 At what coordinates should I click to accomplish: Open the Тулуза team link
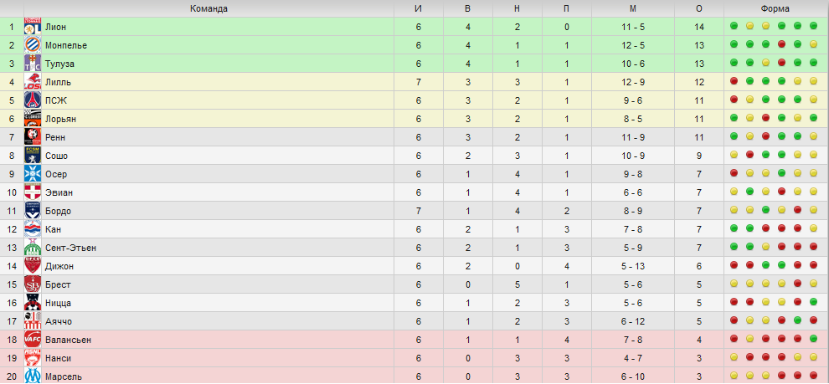tap(59, 64)
